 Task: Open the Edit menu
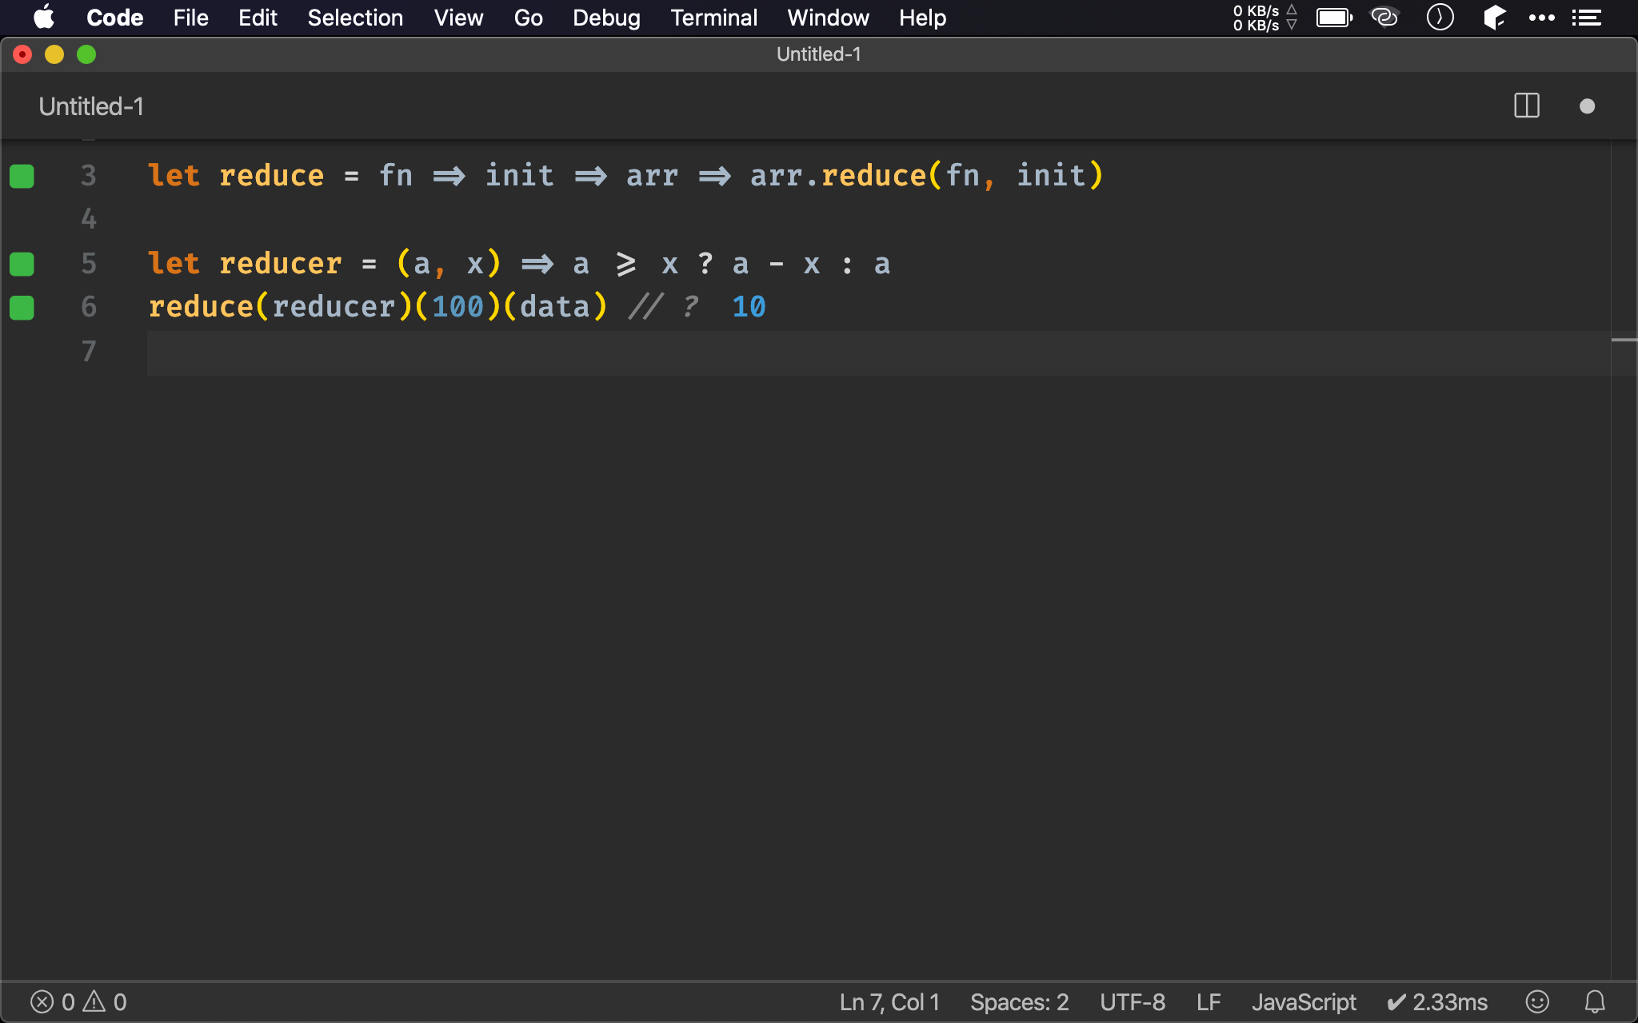tap(258, 18)
